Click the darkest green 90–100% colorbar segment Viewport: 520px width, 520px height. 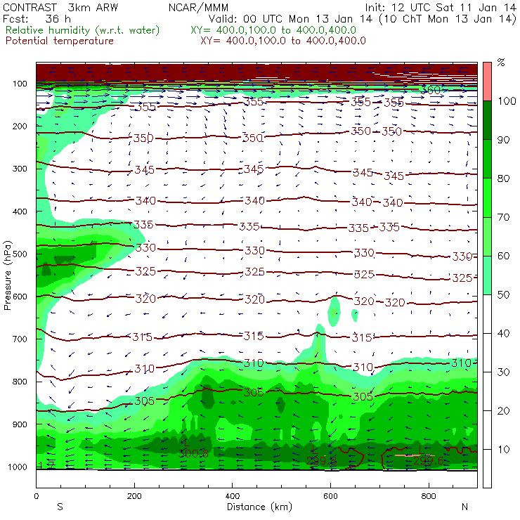487,120
